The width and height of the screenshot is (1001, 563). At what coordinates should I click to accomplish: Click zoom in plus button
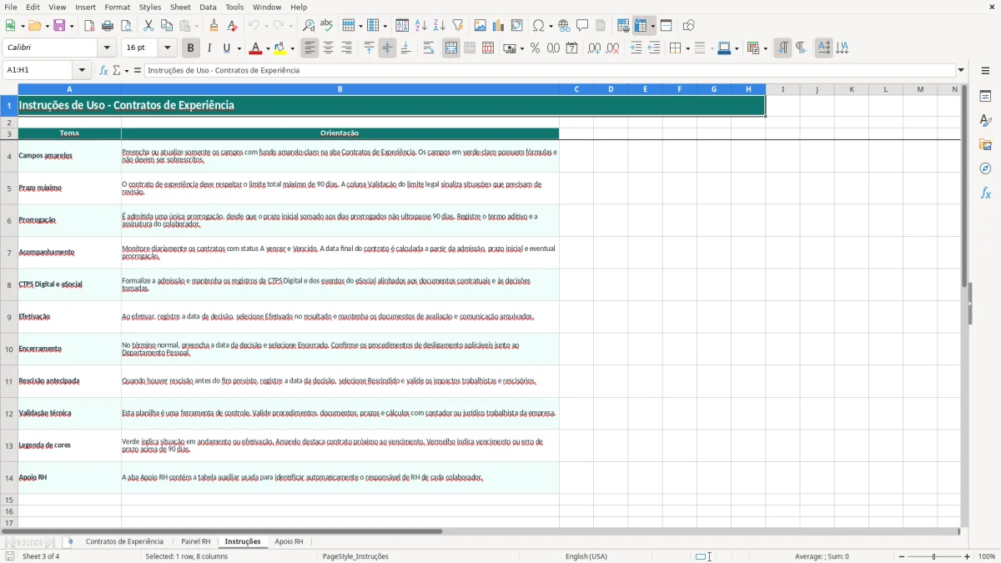968,556
